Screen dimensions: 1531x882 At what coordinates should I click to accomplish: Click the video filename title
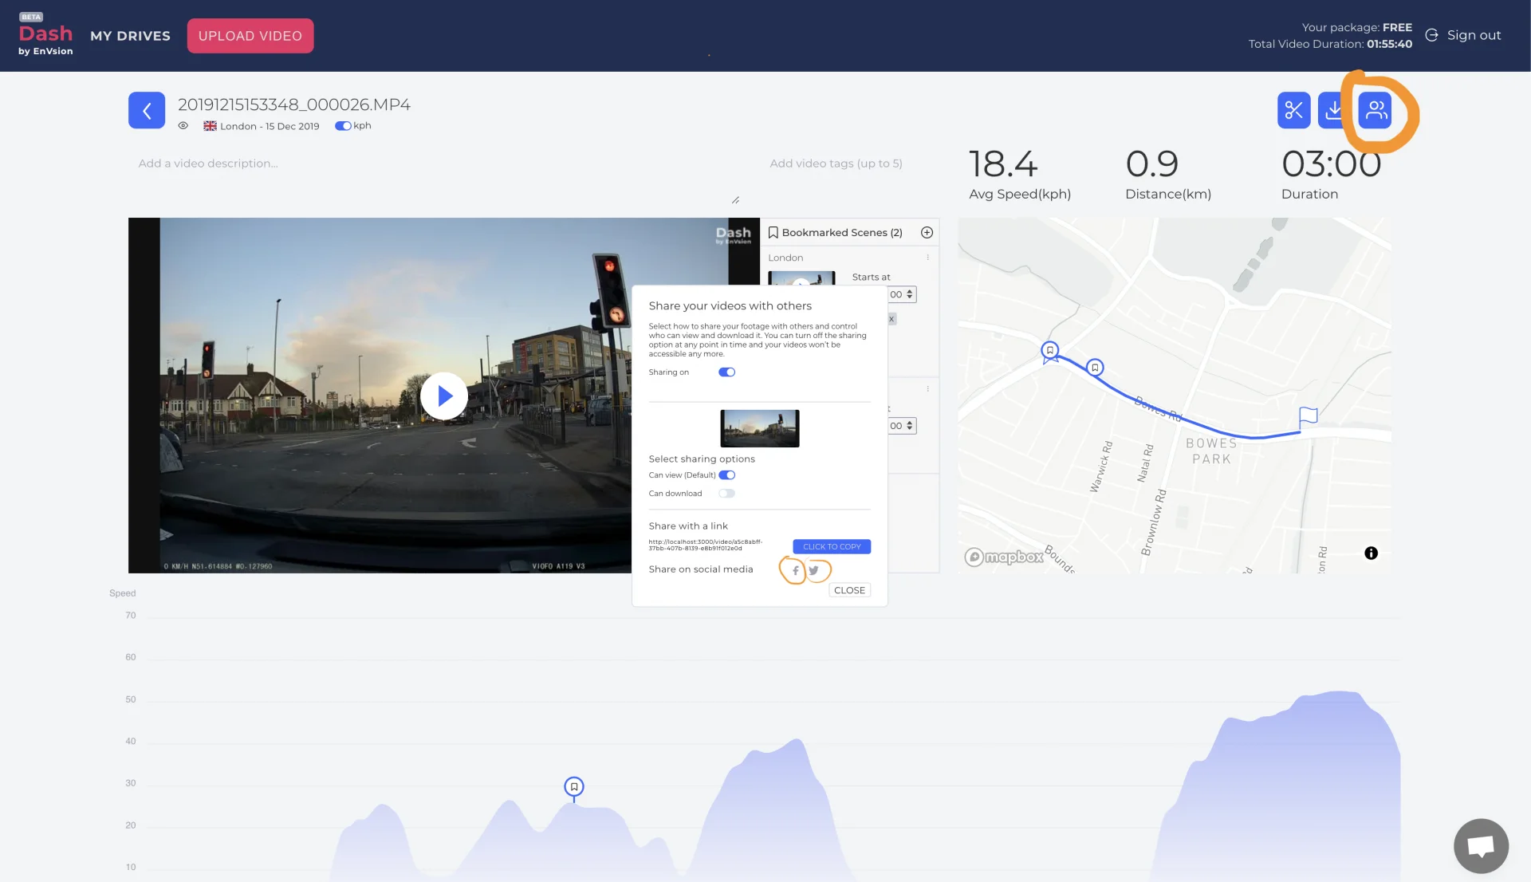(x=293, y=104)
